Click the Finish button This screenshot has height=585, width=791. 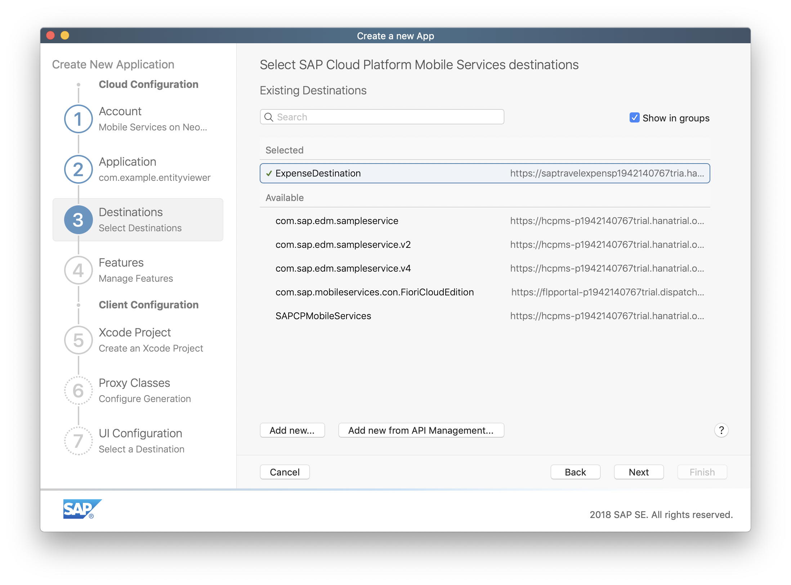(702, 472)
